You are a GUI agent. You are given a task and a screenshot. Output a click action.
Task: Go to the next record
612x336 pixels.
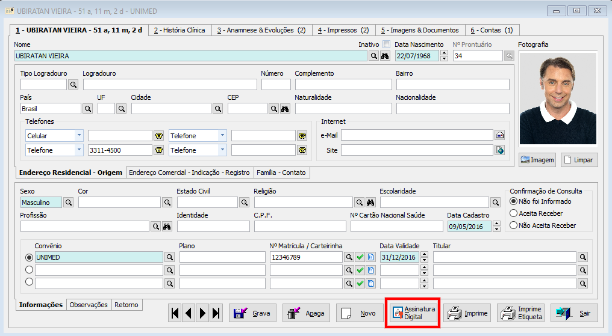(x=202, y=313)
